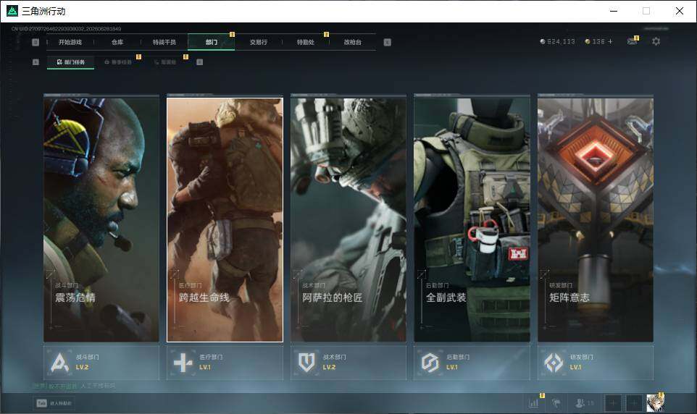The image size is (697, 414).
Task: Switch to the 改枪台 tab
Action: (353, 42)
